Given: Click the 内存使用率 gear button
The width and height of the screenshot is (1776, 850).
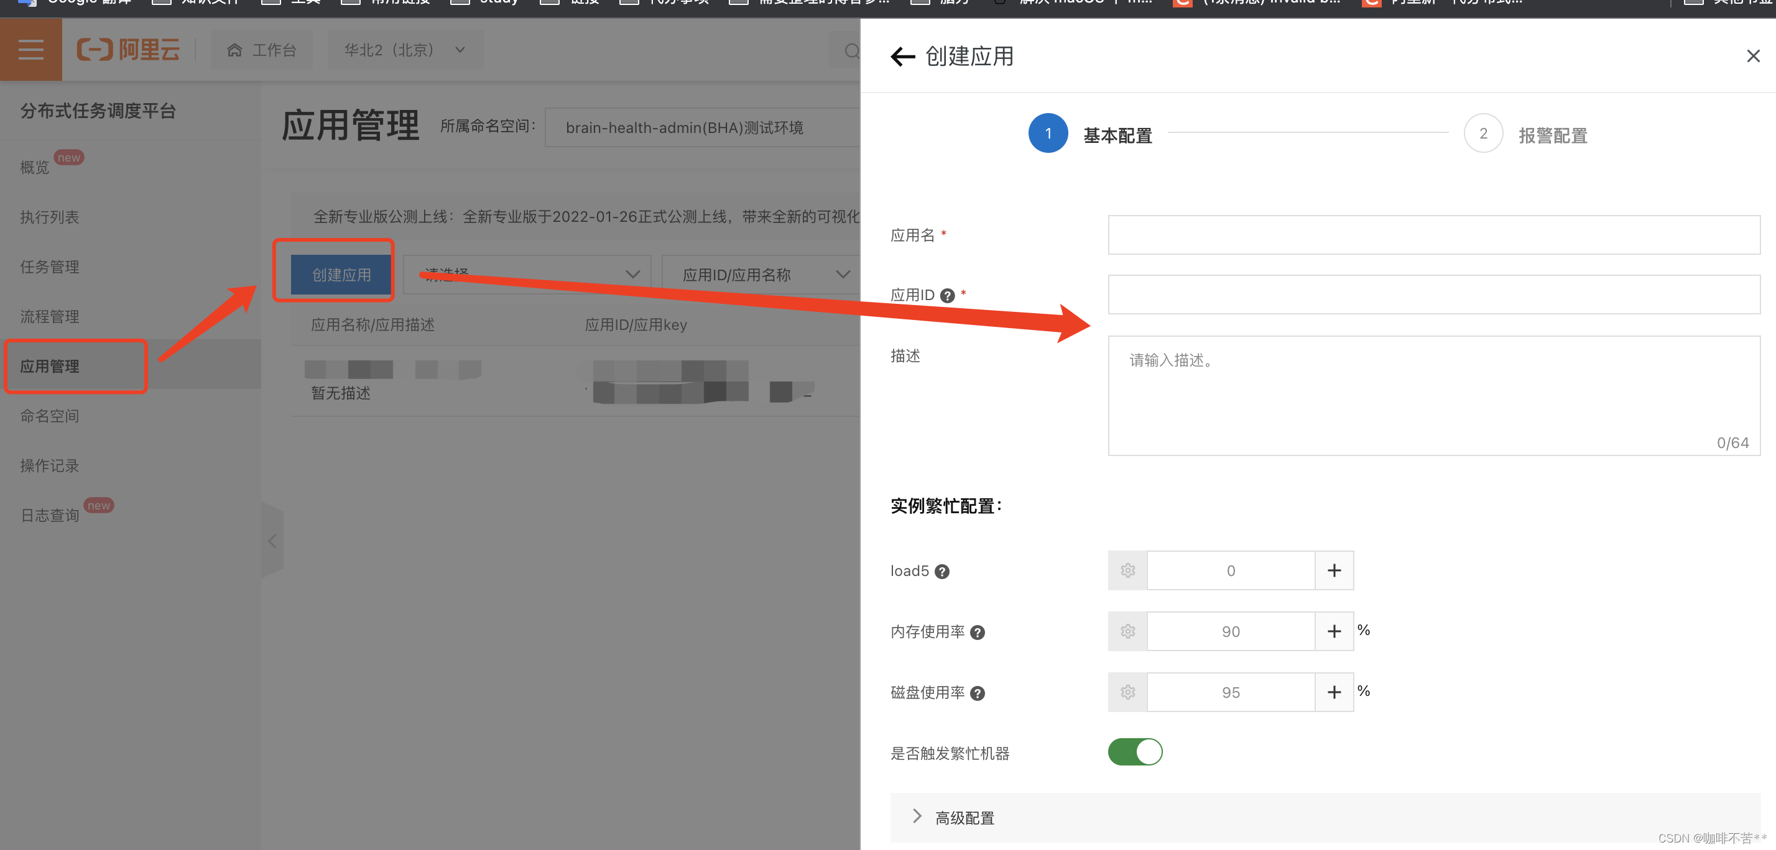Looking at the screenshot, I should (x=1127, y=631).
